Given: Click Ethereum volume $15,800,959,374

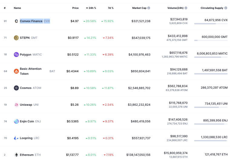Looking at the screenshot, I should 176,153.
